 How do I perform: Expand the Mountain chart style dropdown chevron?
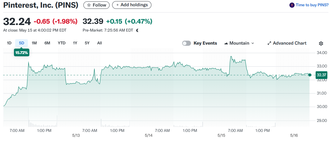pyautogui.click(x=253, y=43)
